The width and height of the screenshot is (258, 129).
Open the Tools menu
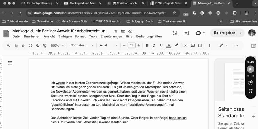(93, 36)
